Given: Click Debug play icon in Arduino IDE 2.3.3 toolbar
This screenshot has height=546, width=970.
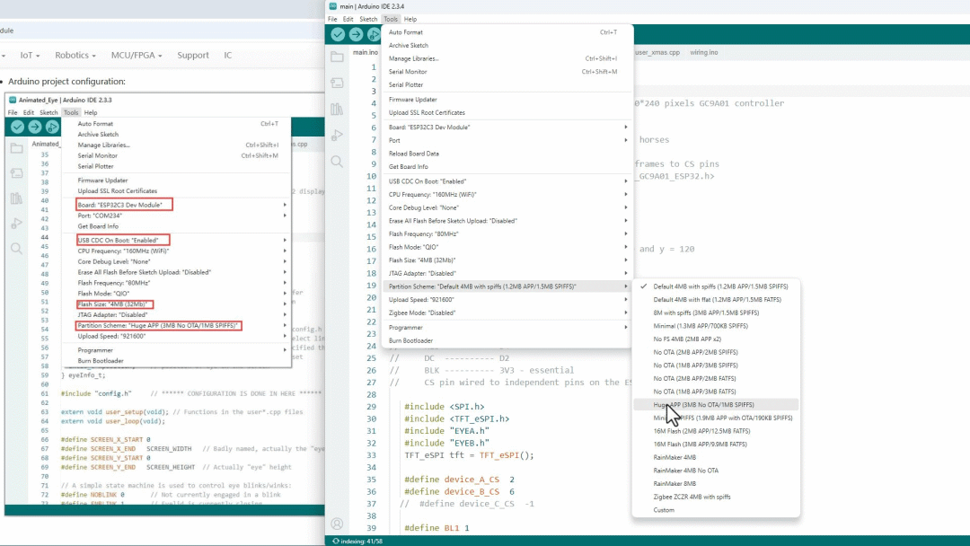Looking at the screenshot, I should click(x=52, y=127).
